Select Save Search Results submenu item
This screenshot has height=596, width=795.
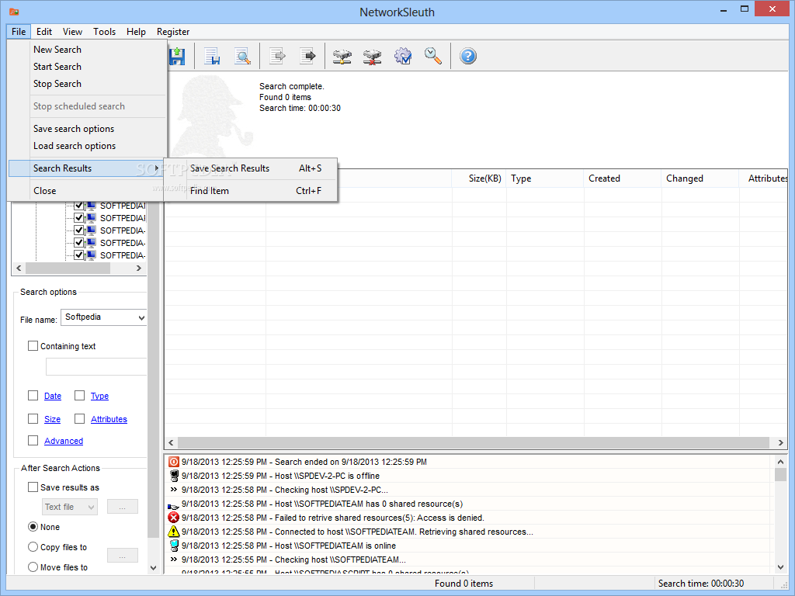point(251,168)
